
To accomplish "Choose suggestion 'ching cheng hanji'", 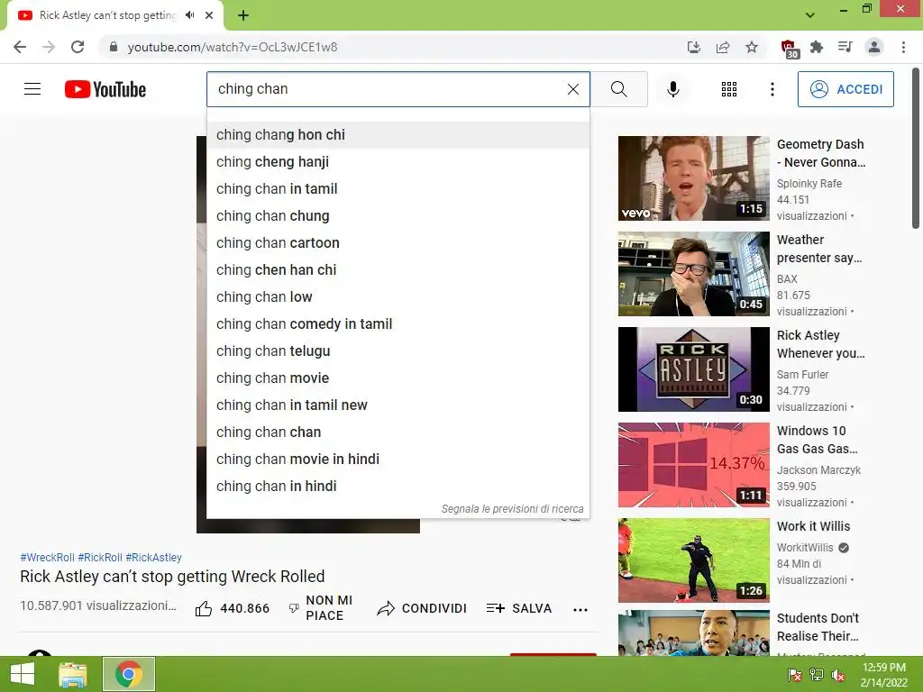I will coord(398,162).
